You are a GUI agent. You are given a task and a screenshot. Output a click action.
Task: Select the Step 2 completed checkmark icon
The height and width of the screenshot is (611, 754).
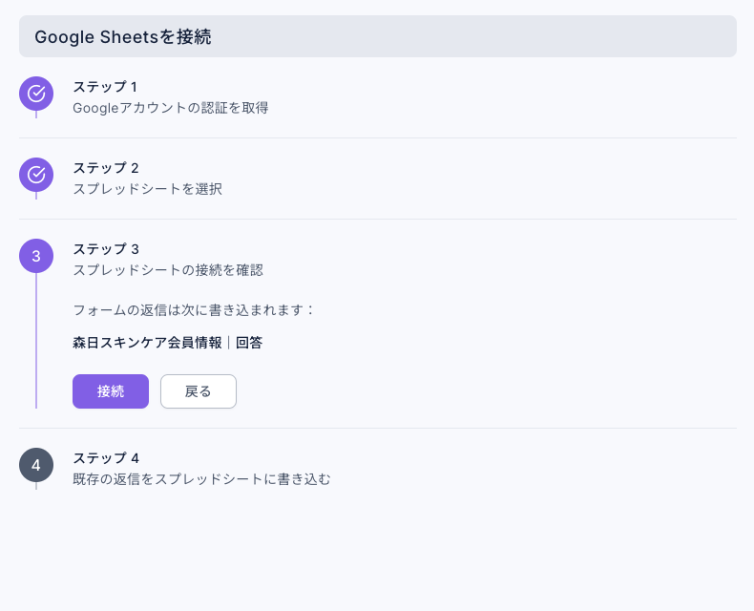(36, 175)
